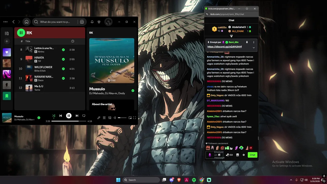Viewport: 327px width, 184px height.
Task: Open Liked Songs purple heart tile
Action: (x=7, y=52)
